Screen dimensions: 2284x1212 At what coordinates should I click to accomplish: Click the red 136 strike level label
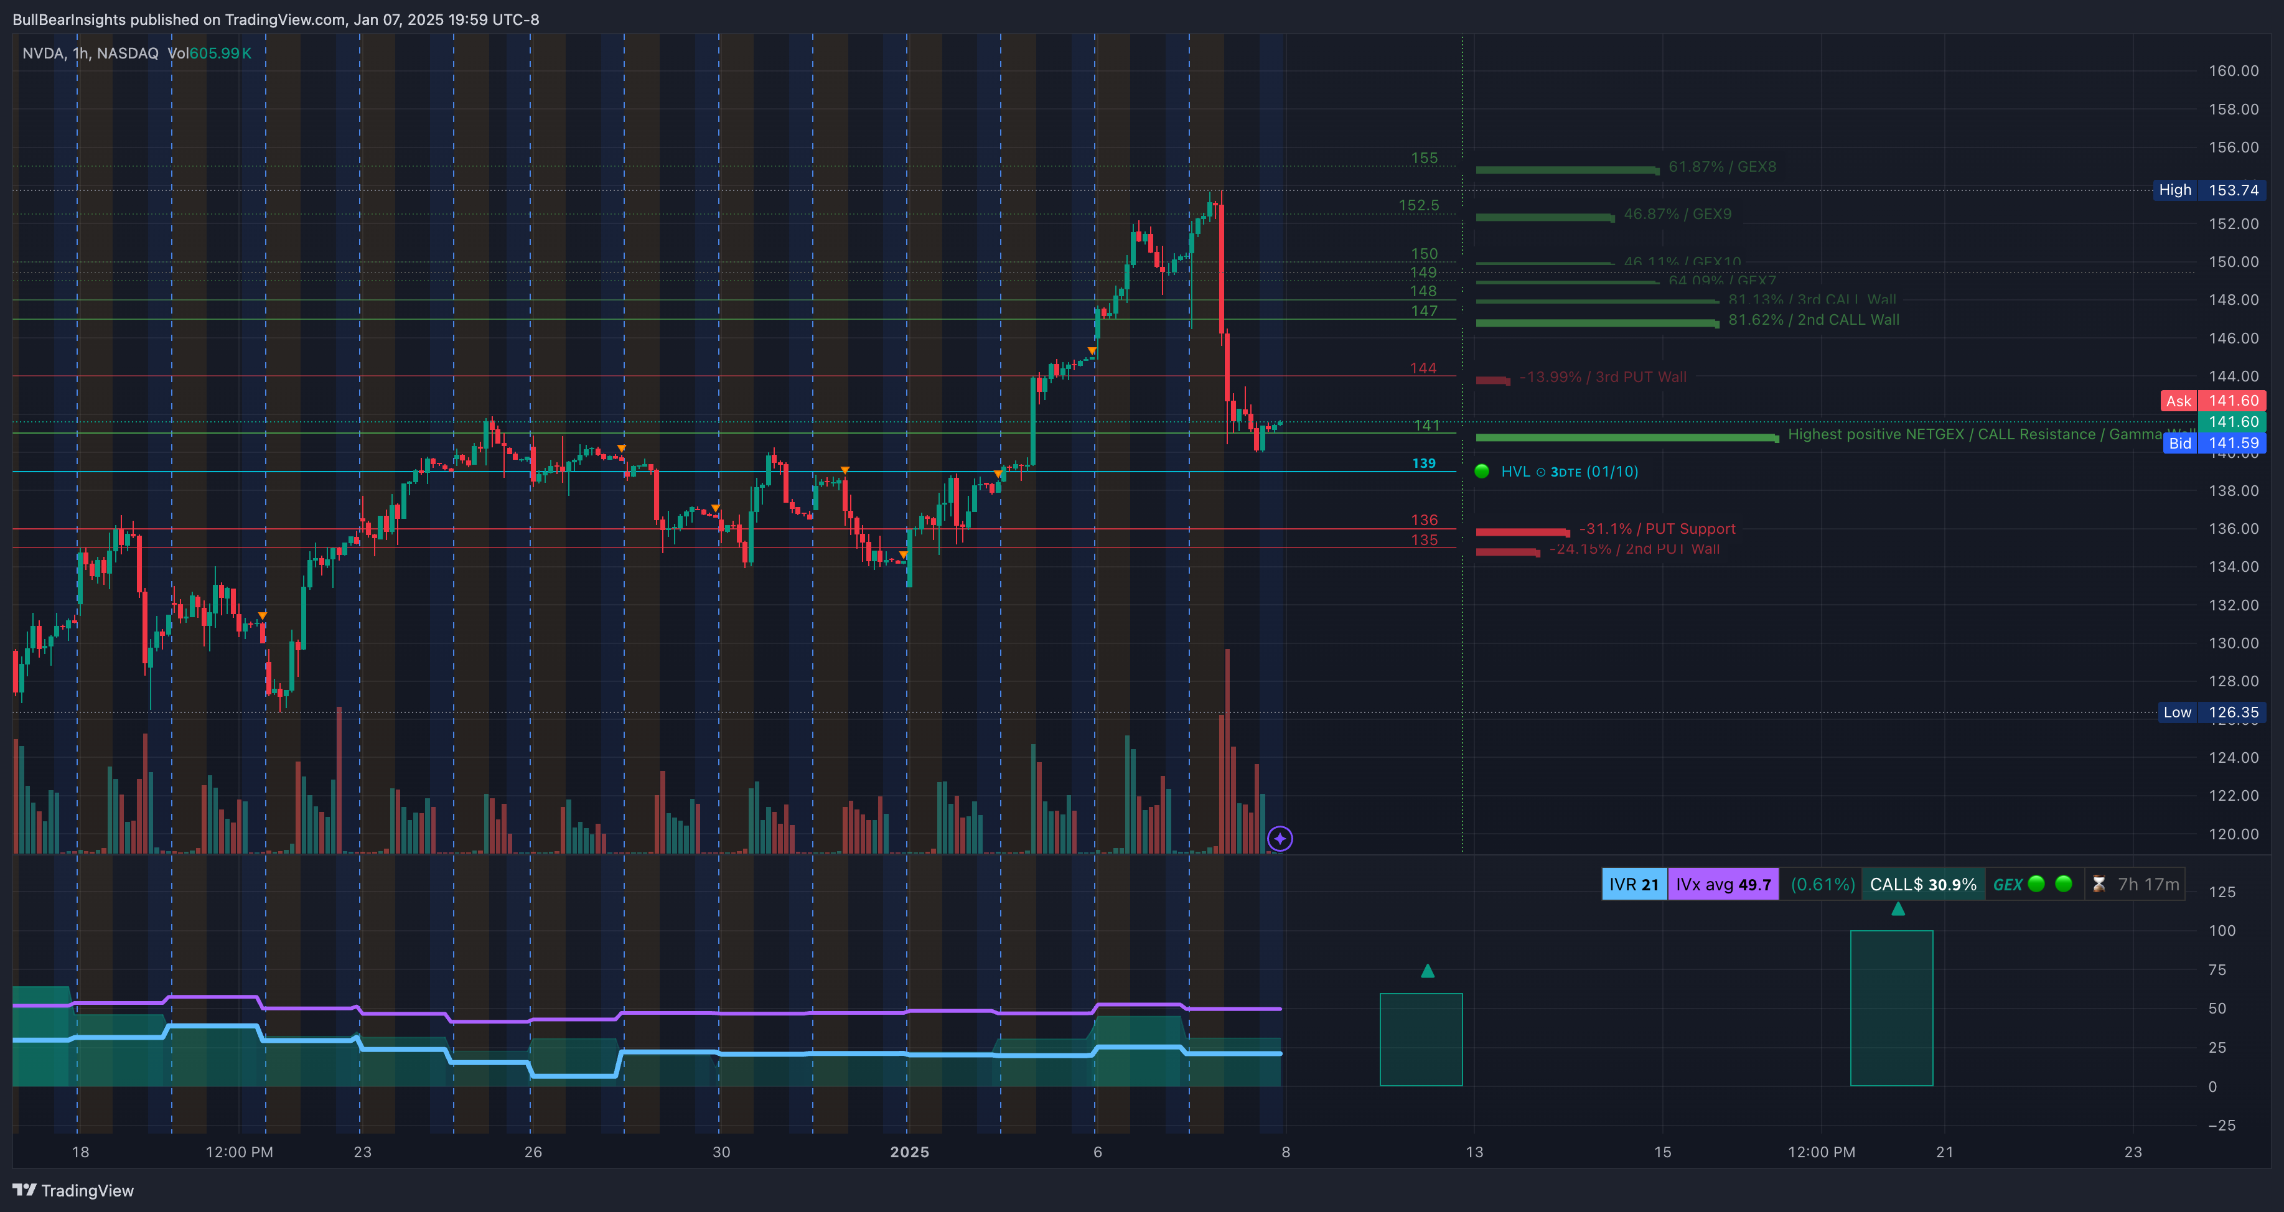[1424, 520]
